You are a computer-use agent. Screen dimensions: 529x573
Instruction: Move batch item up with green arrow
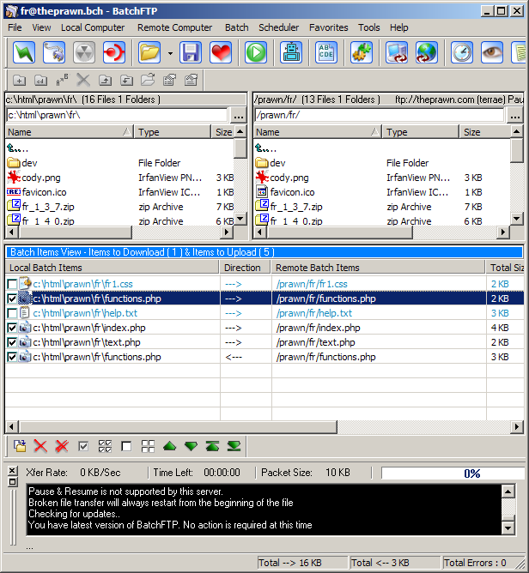click(x=169, y=446)
